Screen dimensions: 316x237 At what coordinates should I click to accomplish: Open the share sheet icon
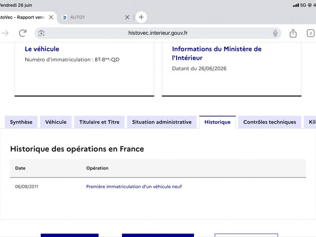[x=293, y=33]
